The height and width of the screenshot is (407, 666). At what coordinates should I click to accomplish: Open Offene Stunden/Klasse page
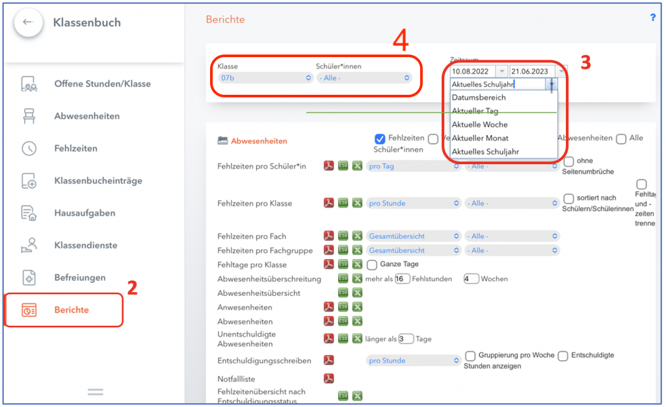(102, 84)
